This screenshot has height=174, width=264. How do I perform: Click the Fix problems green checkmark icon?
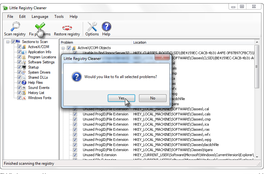[40, 27]
